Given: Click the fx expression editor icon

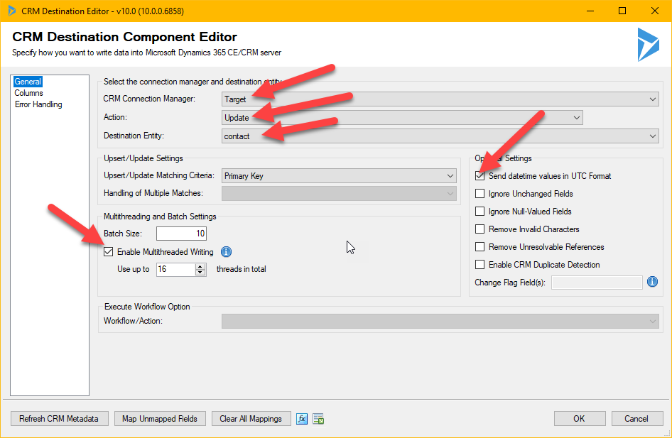Looking at the screenshot, I should (x=302, y=419).
